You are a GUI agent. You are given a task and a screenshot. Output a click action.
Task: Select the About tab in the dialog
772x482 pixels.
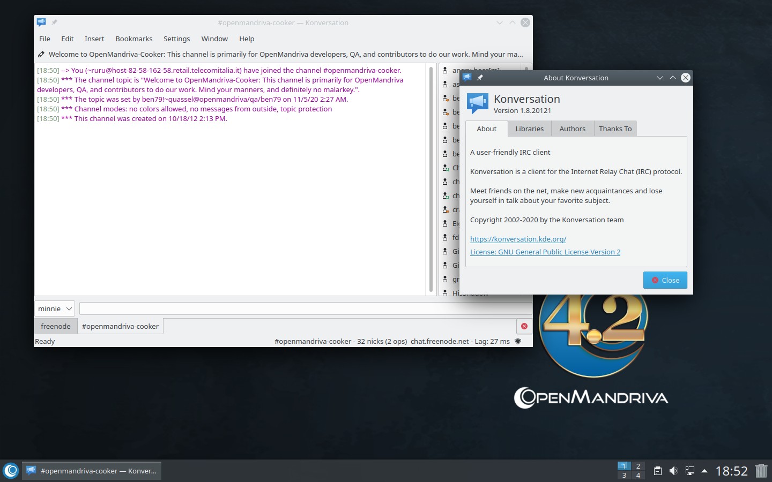point(487,129)
